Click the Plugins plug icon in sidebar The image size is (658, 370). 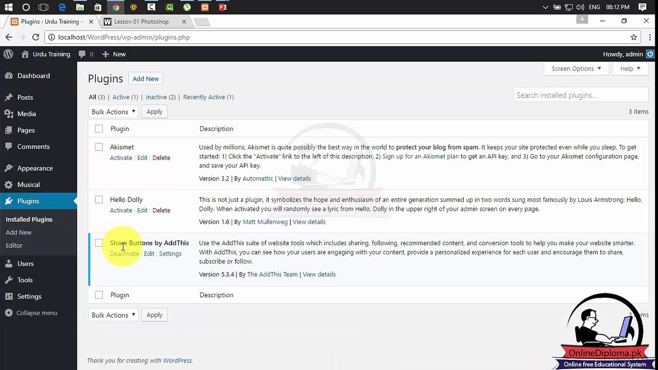pos(9,201)
